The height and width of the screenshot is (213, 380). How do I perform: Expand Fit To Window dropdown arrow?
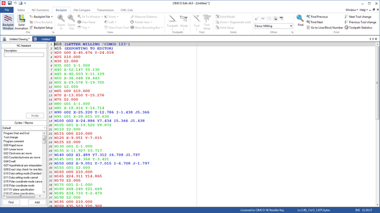102,17
